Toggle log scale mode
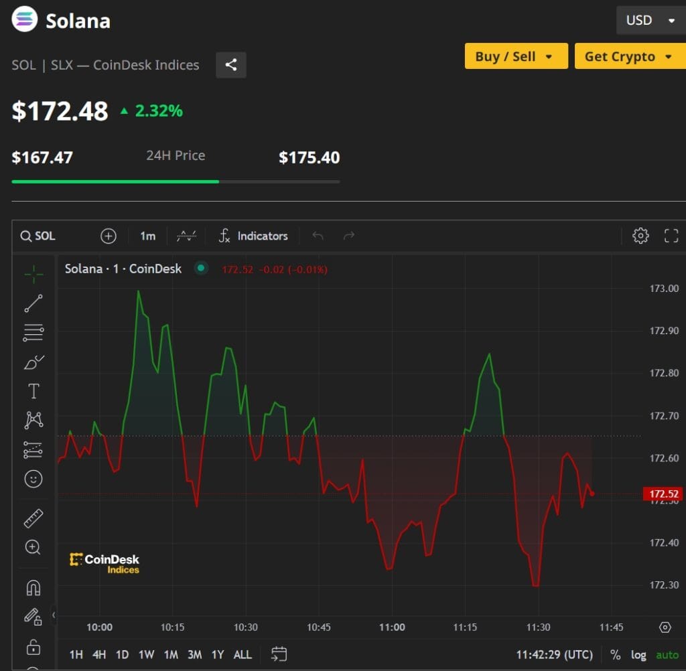686x671 pixels. [638, 654]
